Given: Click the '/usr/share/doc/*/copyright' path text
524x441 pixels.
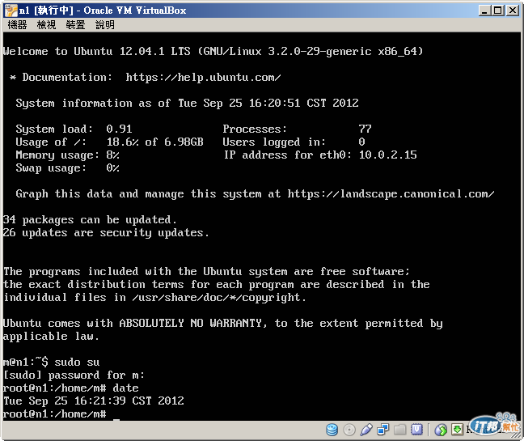Looking at the screenshot, I should pos(216,298).
